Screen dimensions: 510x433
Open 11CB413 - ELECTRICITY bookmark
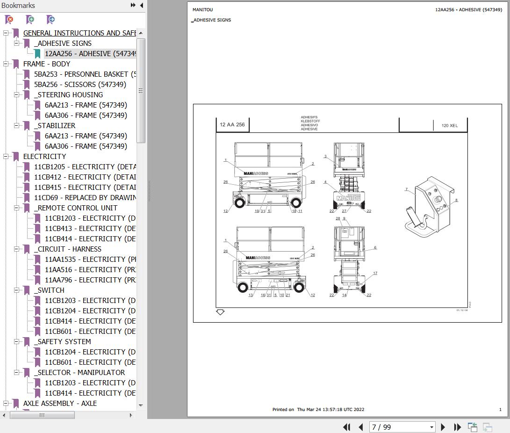(90, 229)
